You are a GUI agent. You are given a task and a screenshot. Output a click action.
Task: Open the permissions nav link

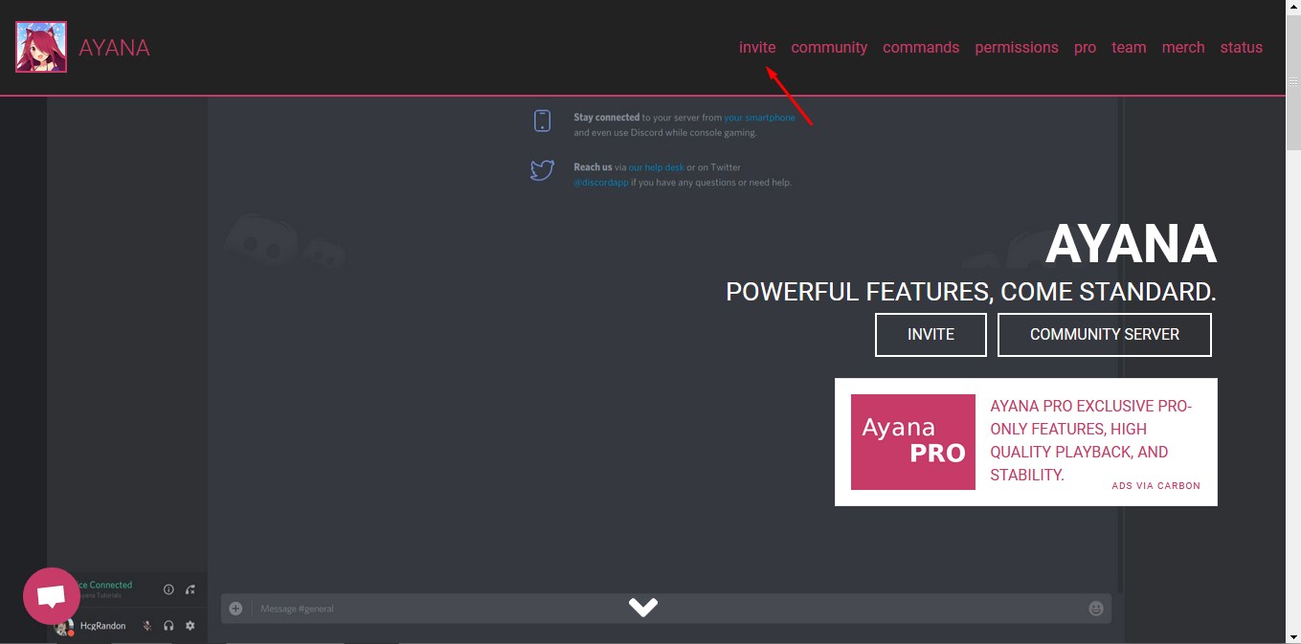click(1017, 47)
